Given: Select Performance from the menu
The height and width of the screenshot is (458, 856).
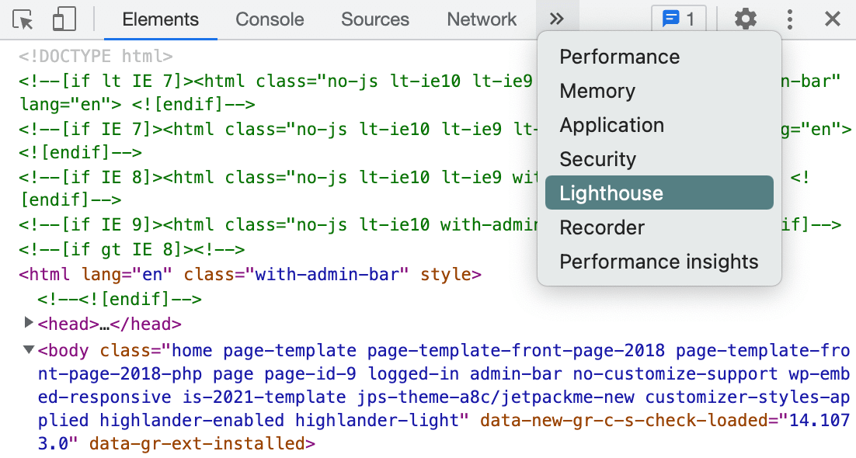Looking at the screenshot, I should pyautogui.click(x=619, y=57).
